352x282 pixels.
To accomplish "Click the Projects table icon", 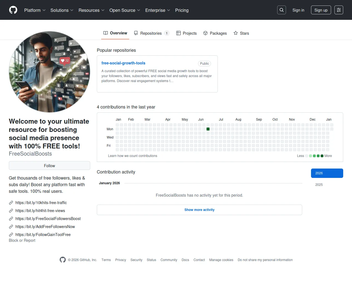I will pyautogui.click(x=178, y=33).
